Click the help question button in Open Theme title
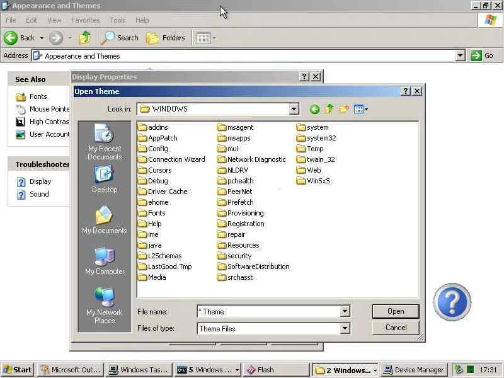Viewport: 504px width, 378px height. click(406, 91)
